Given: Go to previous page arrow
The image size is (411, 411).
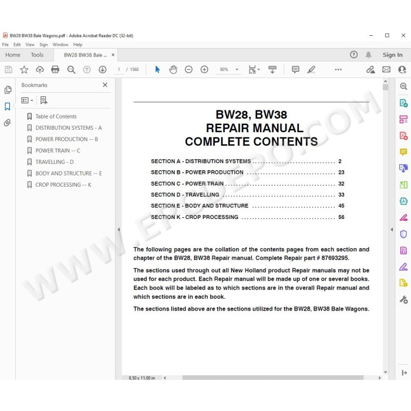Looking at the screenshot, I should [x=87, y=69].
